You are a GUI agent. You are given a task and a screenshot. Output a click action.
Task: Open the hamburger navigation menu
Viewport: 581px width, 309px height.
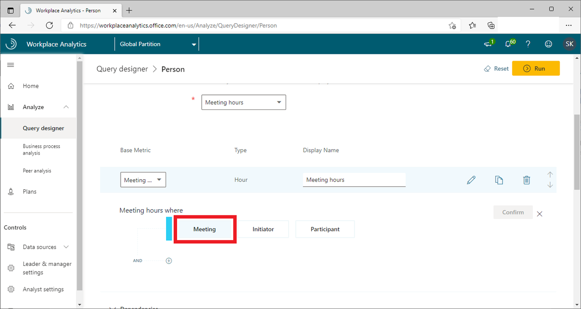[x=10, y=65]
